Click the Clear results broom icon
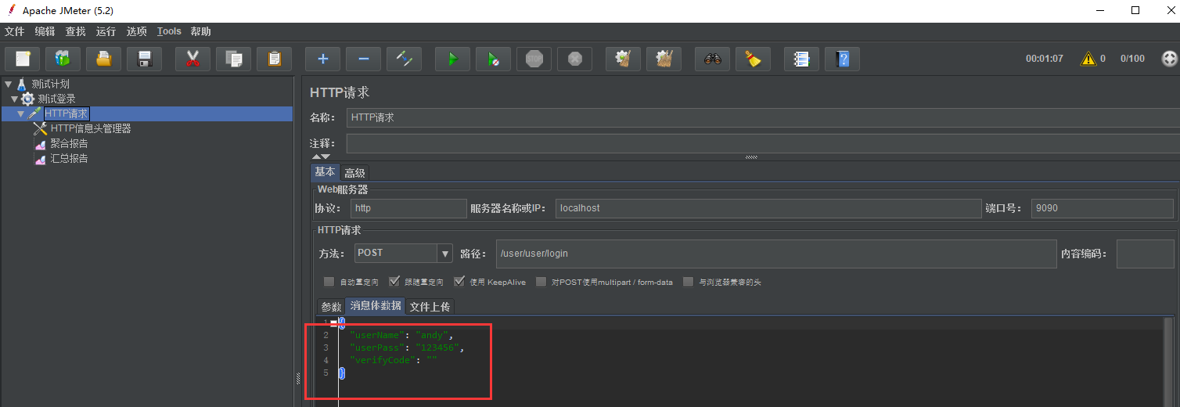The image size is (1180, 407). (x=623, y=59)
